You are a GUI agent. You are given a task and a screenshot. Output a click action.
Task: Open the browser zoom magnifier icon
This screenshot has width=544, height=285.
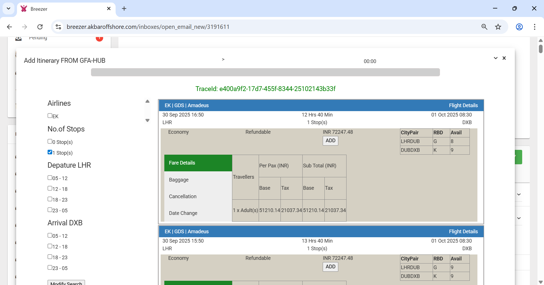coord(484,27)
